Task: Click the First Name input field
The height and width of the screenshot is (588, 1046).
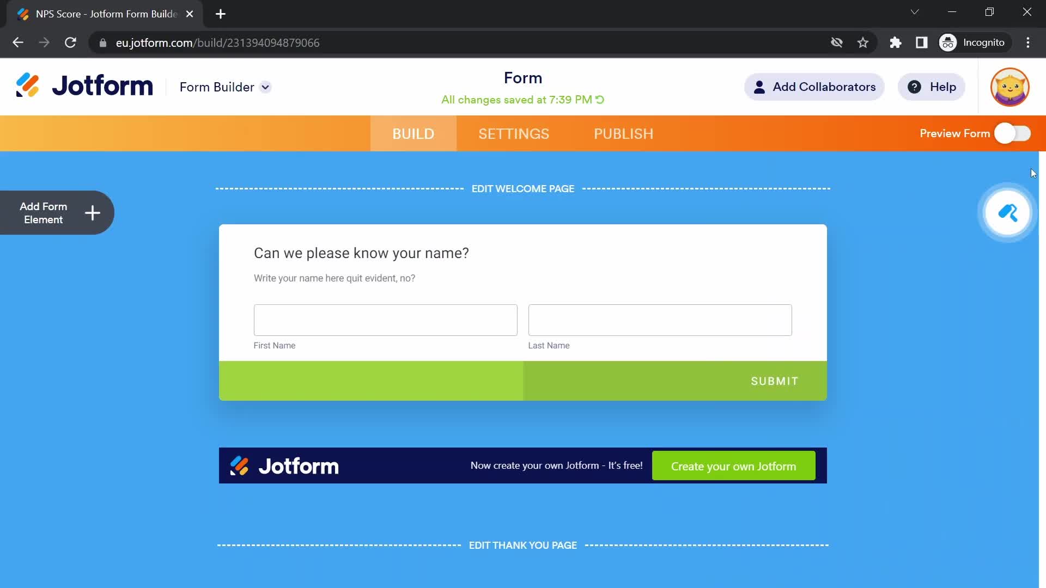Action: click(386, 320)
